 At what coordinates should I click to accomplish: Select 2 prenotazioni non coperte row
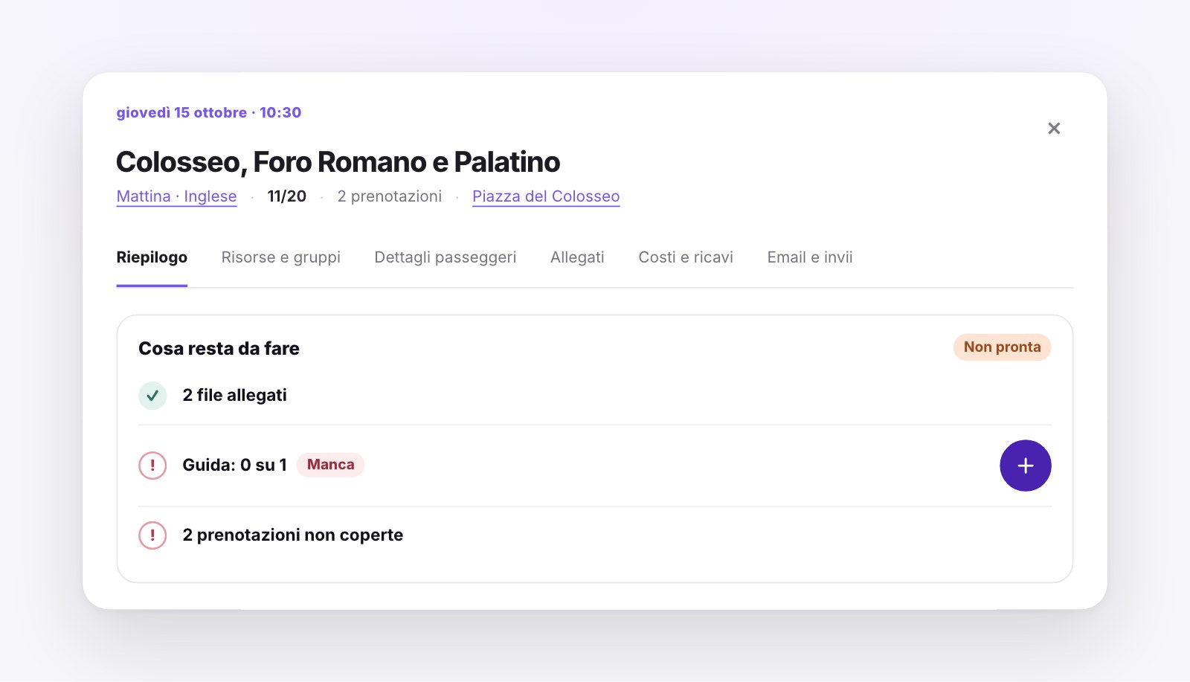[x=594, y=535]
